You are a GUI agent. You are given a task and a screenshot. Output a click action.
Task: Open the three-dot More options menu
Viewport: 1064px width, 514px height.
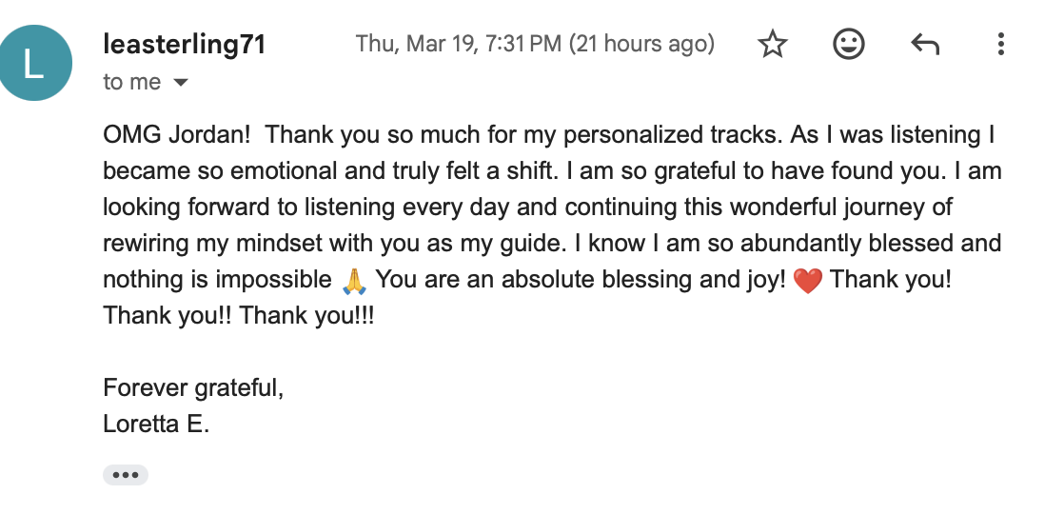coord(1000,44)
